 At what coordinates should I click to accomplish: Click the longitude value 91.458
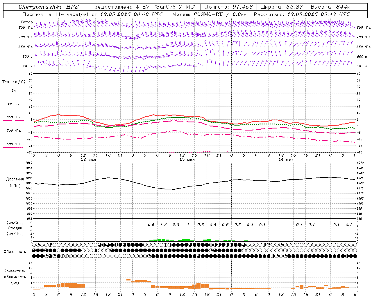coord(243,7)
